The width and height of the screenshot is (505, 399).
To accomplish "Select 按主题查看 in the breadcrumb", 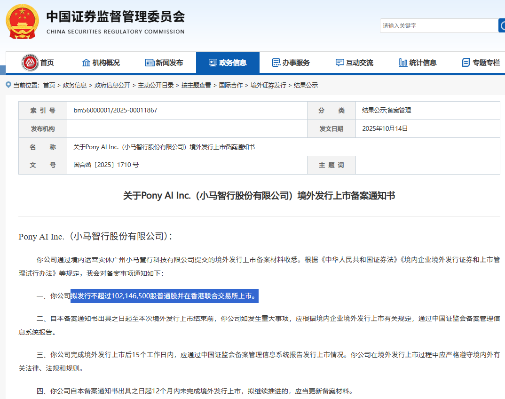I will tap(196, 85).
